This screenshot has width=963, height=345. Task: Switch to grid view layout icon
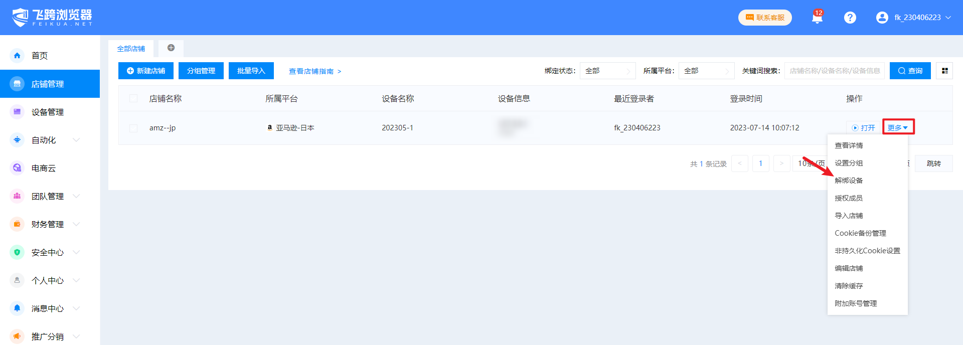coord(944,71)
